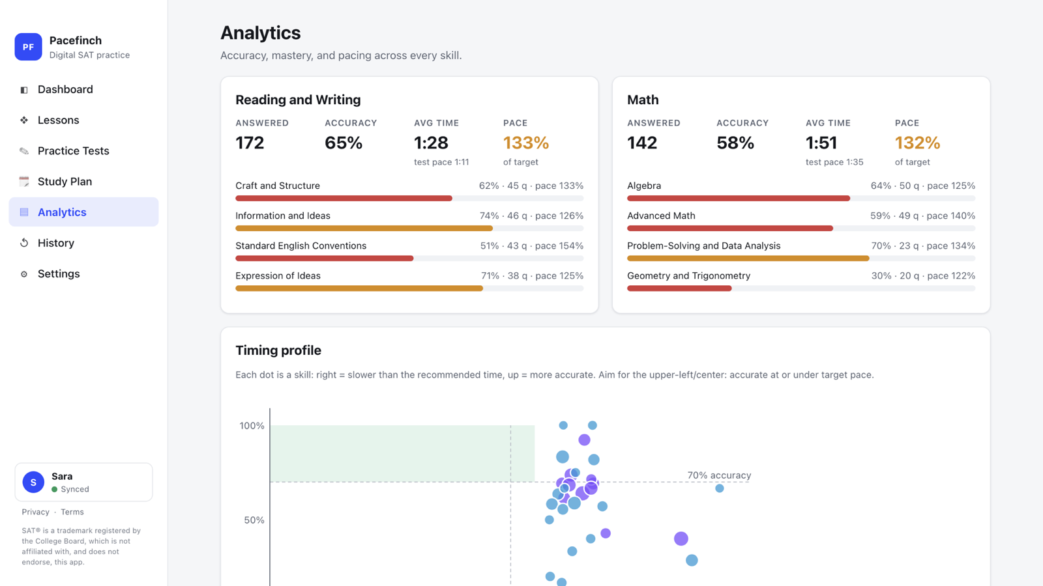Click the 1:51 average time value
Screen dimensions: 1043x586
tap(821, 143)
